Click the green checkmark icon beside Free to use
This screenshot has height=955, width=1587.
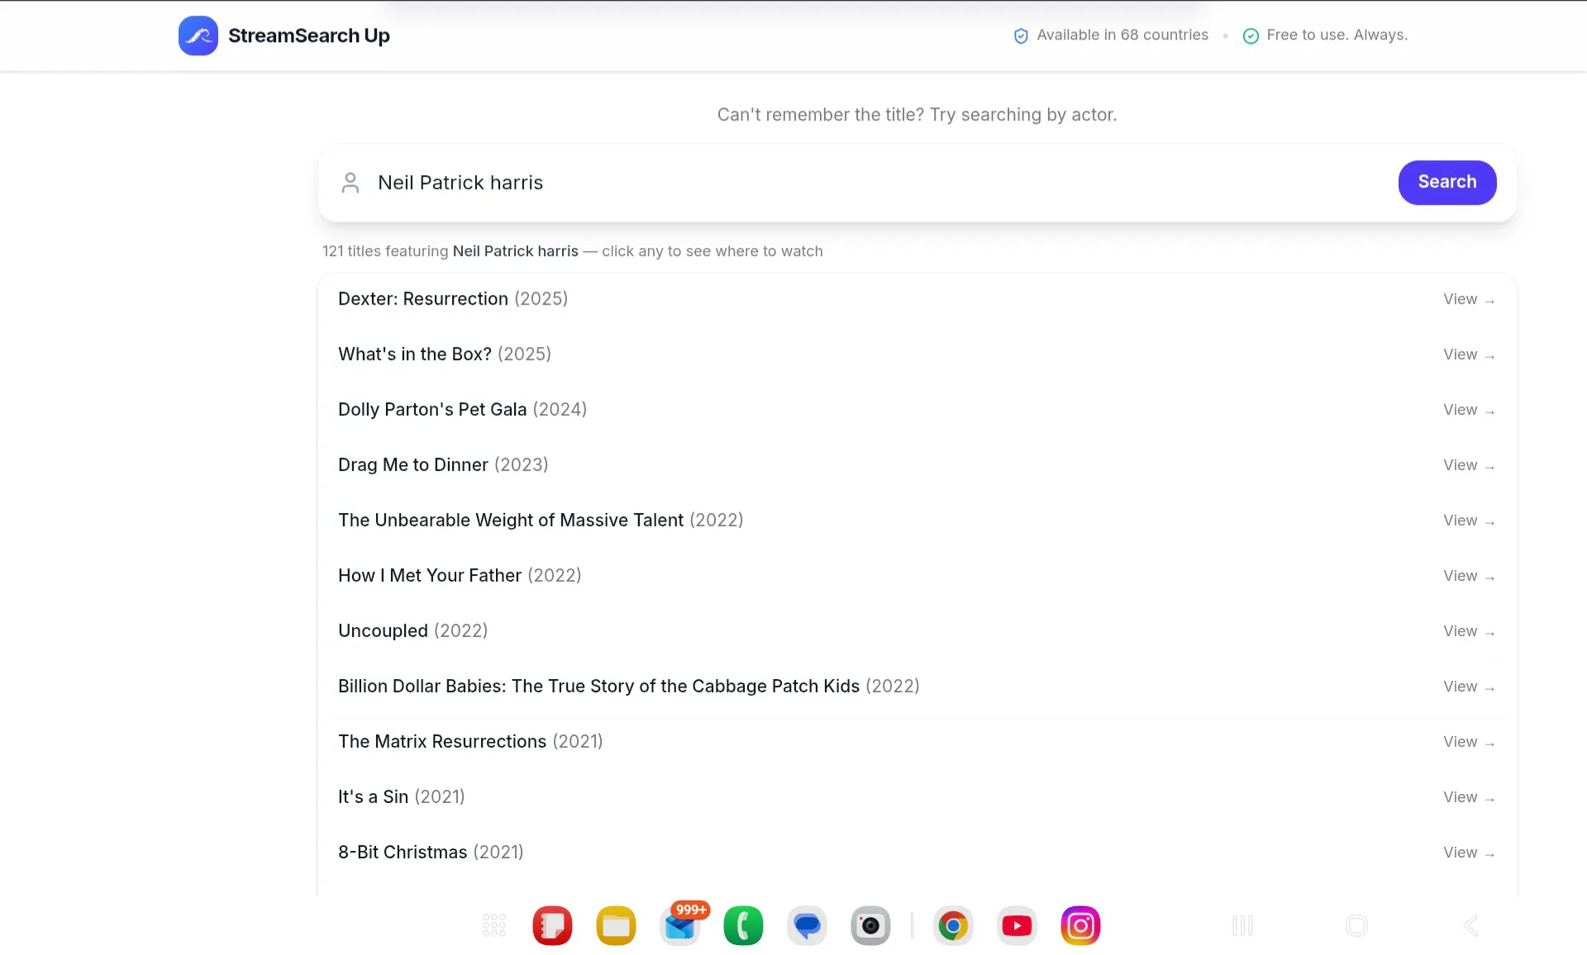1251,36
